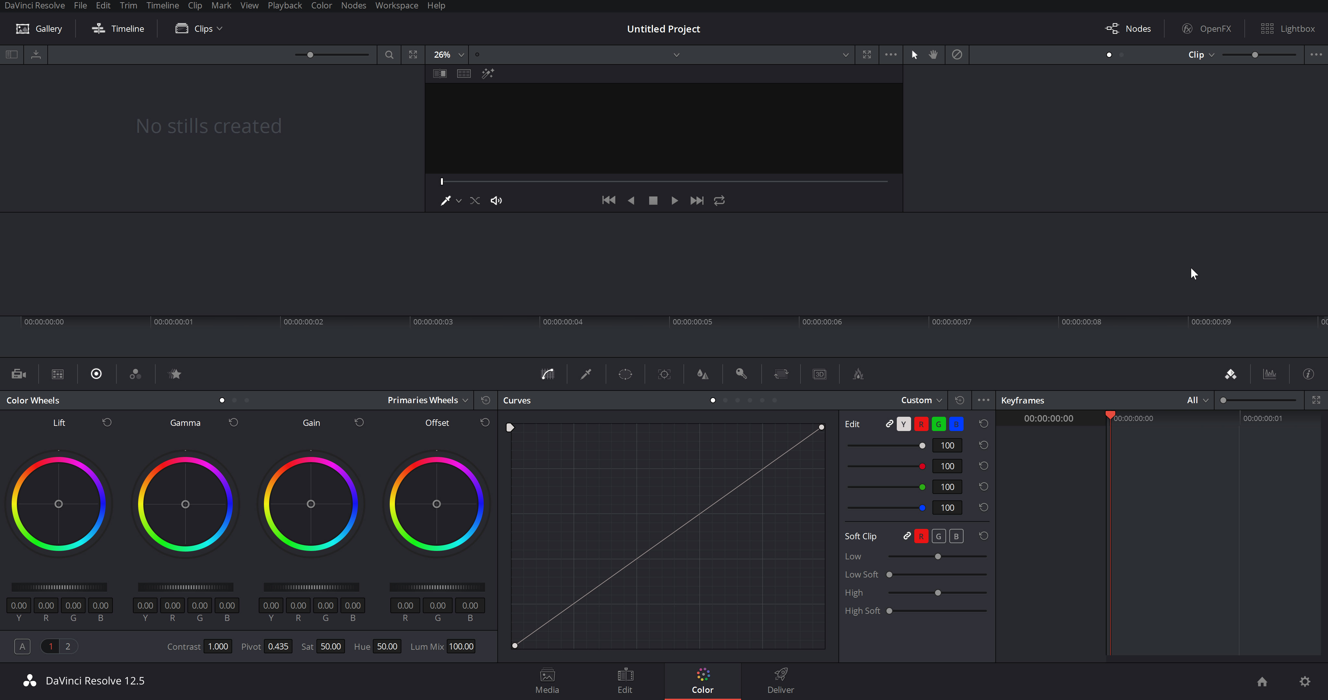Image resolution: width=1328 pixels, height=700 pixels.
Task: Open the Color menu
Action: click(x=322, y=6)
